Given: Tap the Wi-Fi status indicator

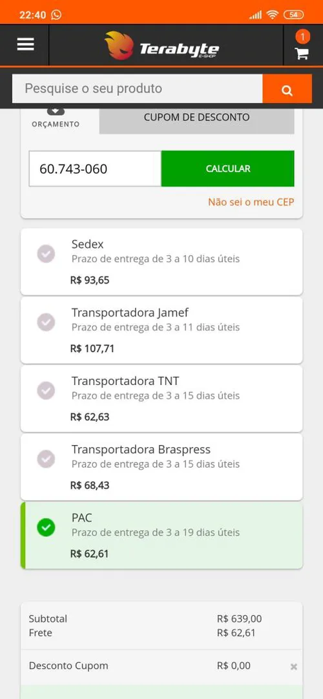Looking at the screenshot, I should pos(272,15).
